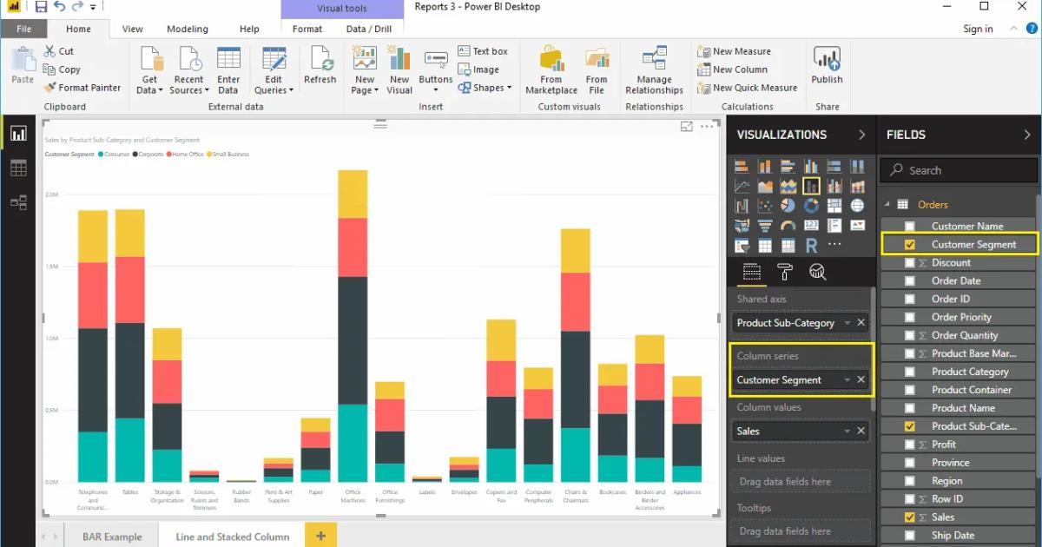This screenshot has height=547, width=1042.
Task: Select the map visual icon
Action: point(859,206)
